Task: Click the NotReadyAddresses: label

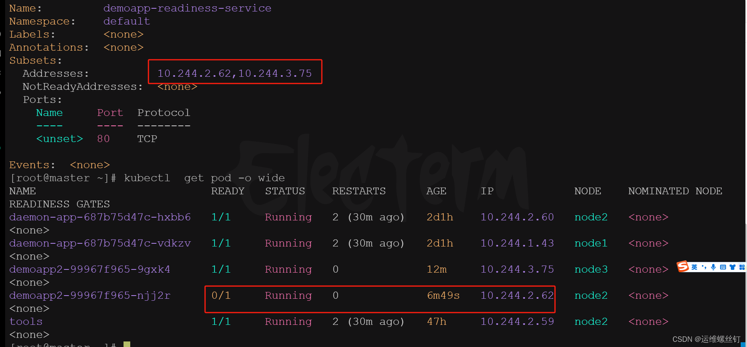Action: 83,87
